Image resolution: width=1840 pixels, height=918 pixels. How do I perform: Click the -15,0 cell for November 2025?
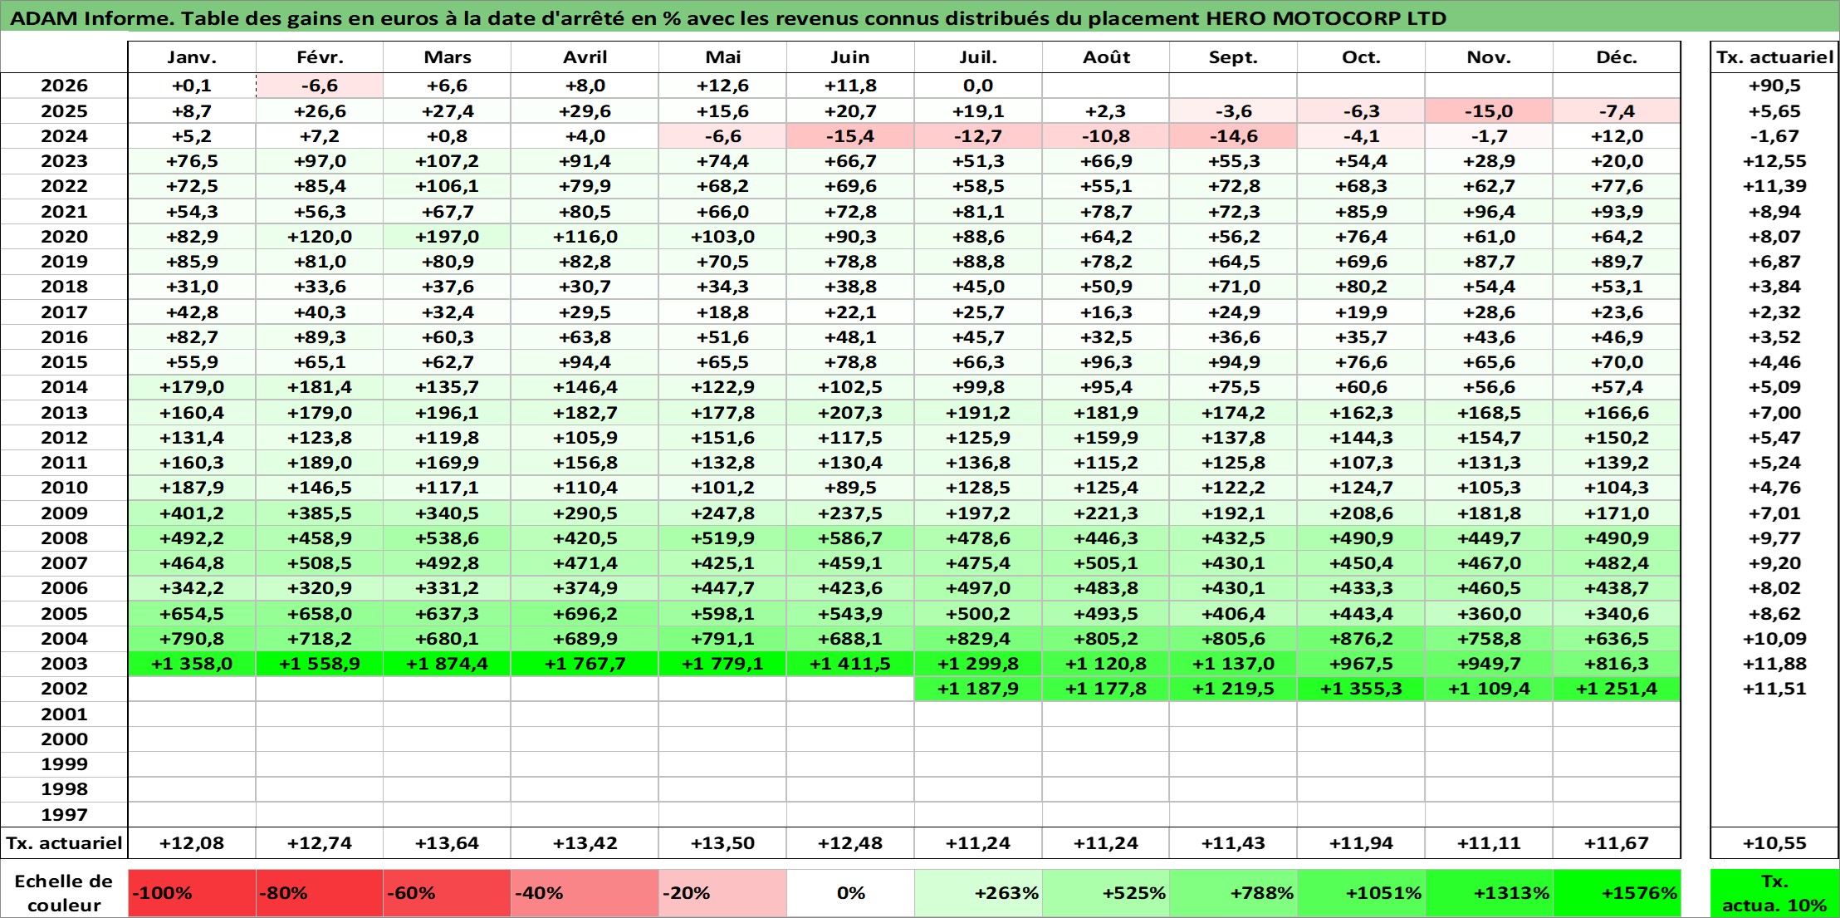[1489, 111]
